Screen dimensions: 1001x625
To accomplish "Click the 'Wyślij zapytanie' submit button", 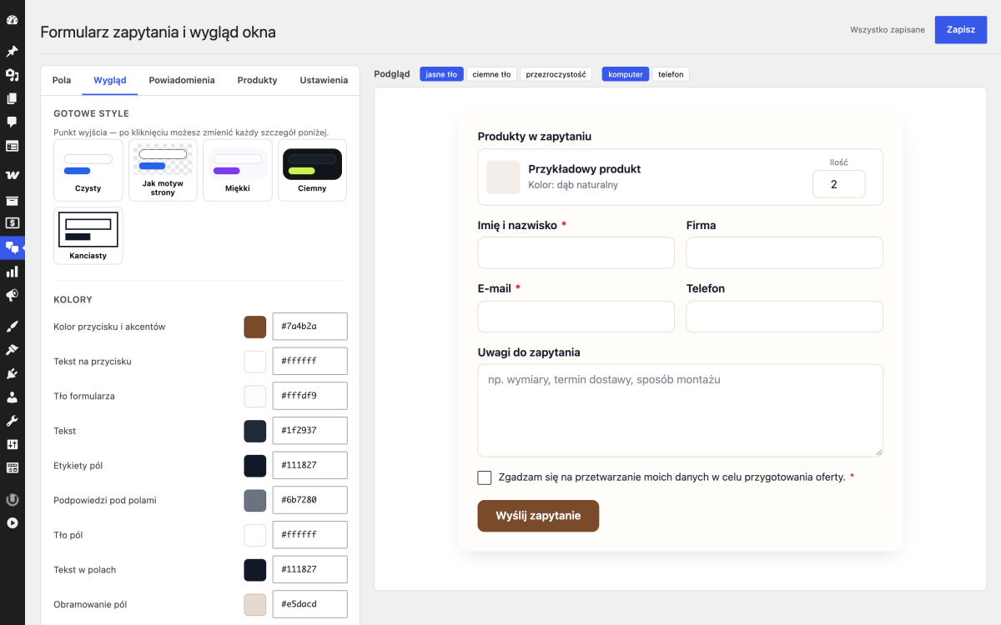I will click(538, 516).
